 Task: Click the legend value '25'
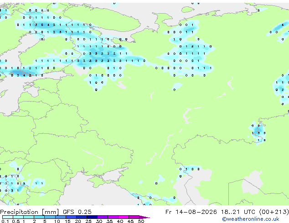88,221
